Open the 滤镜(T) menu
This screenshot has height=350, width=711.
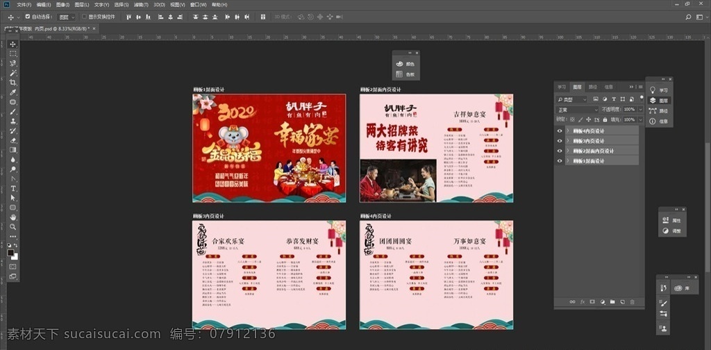141,5
